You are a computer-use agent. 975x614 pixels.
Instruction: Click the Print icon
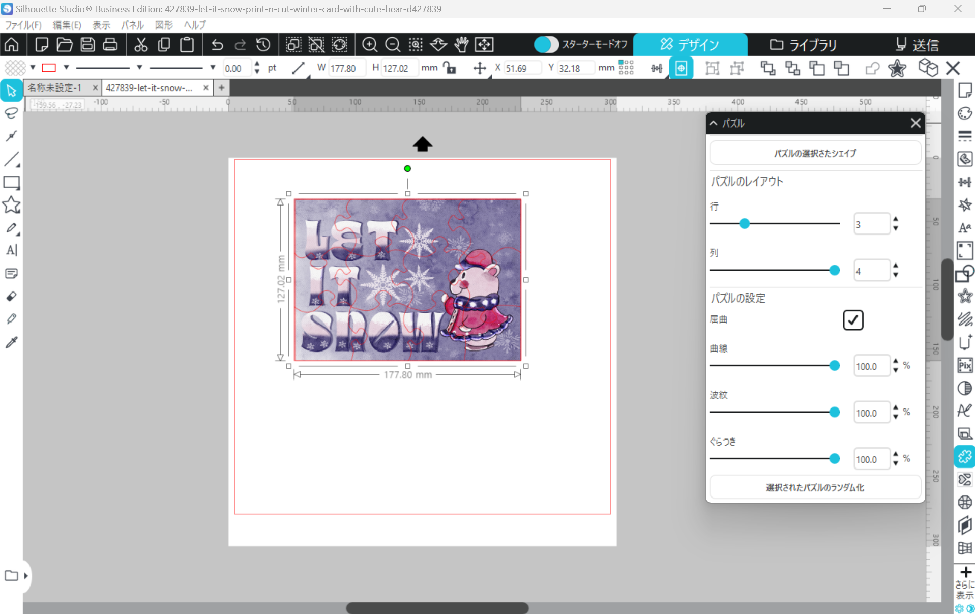[110, 45]
